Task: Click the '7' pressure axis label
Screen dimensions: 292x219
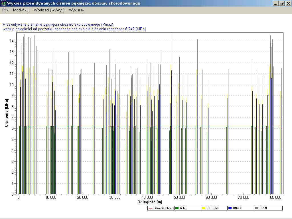Action: click(x=13, y=117)
